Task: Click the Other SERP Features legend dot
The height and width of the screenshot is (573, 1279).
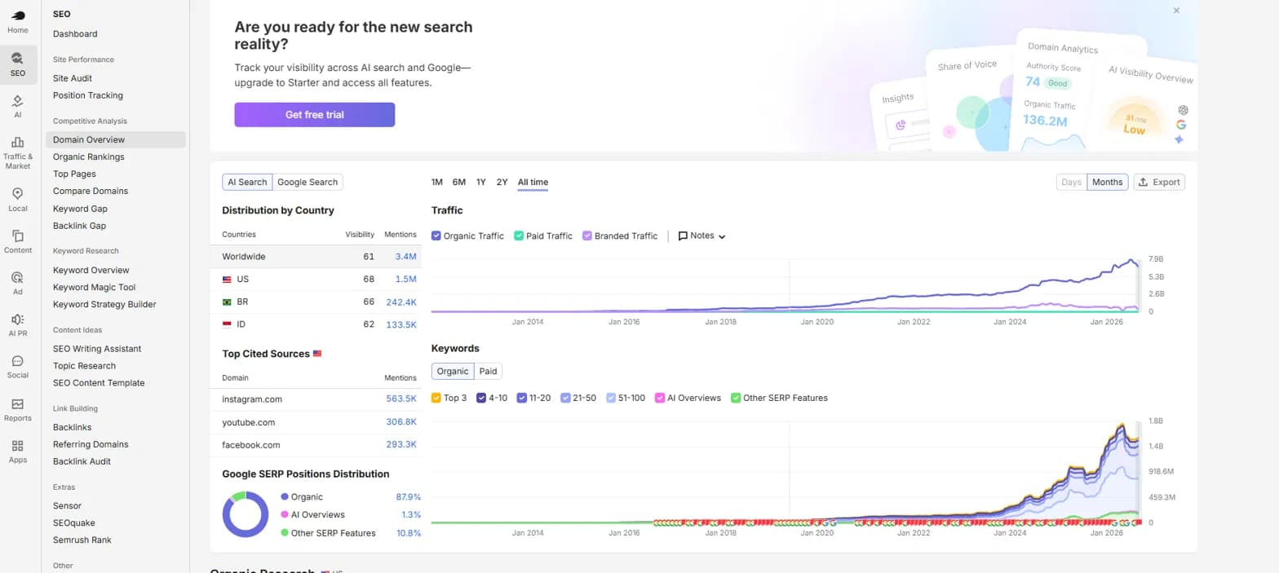Action: point(285,532)
